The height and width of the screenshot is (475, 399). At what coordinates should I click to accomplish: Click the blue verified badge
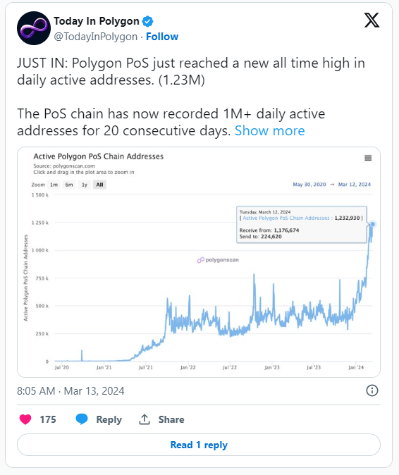coord(148,21)
